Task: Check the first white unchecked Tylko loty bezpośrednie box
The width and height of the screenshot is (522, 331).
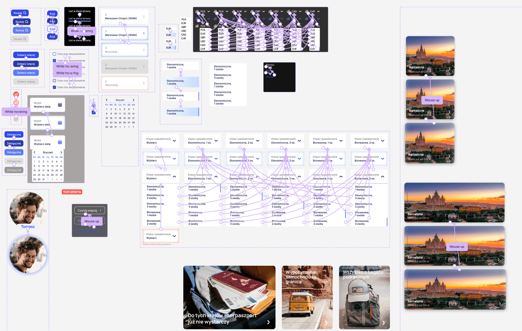Action: pos(55,54)
